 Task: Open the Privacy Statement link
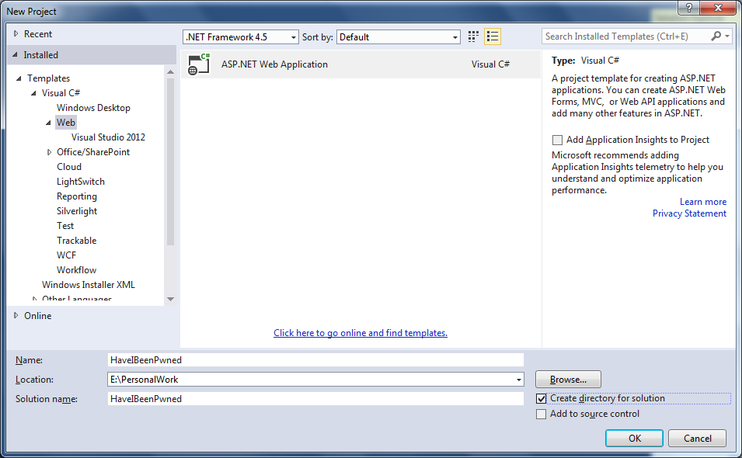[x=689, y=213]
